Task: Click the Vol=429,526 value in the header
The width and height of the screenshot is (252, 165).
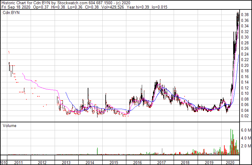Action: pyautogui.click(x=113, y=7)
